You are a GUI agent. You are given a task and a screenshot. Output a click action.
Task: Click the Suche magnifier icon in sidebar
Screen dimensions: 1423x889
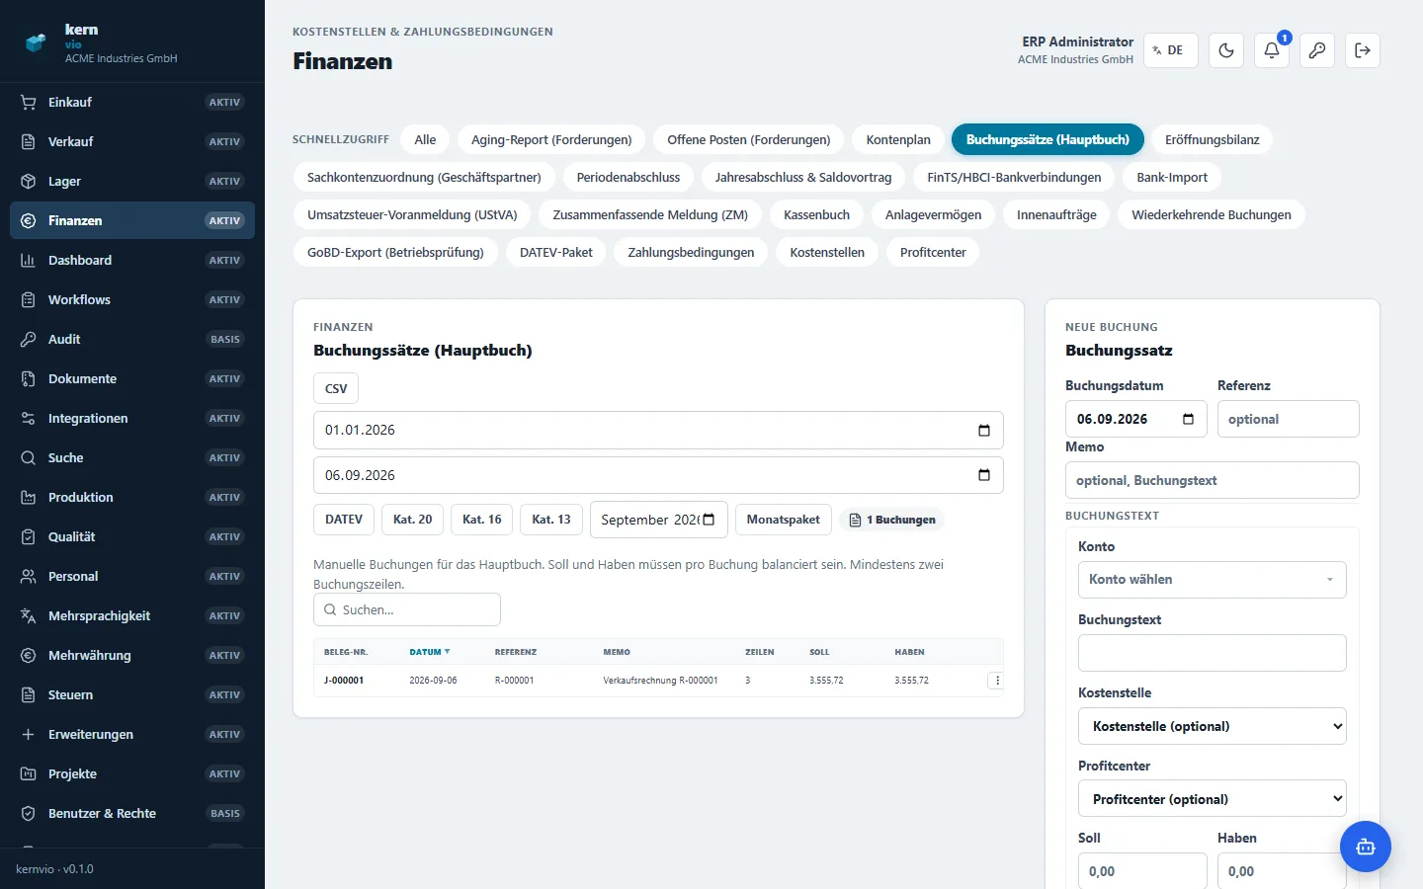[29, 457]
